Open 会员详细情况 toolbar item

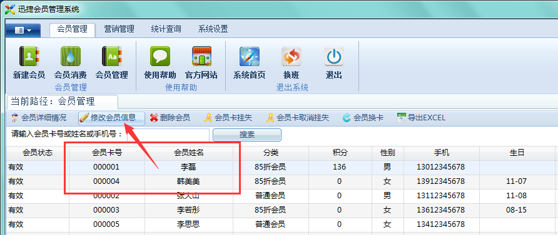(x=38, y=118)
